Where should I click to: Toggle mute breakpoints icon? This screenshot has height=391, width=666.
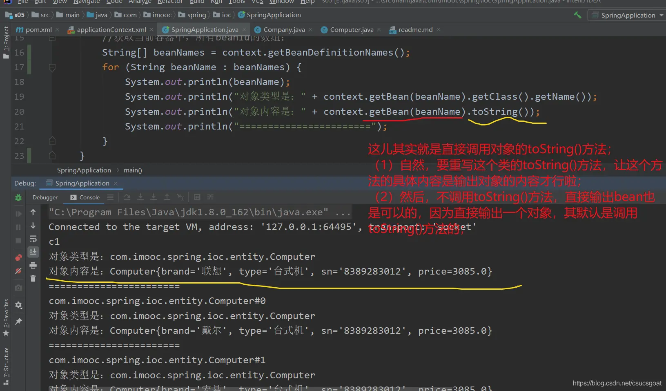pyautogui.click(x=18, y=271)
